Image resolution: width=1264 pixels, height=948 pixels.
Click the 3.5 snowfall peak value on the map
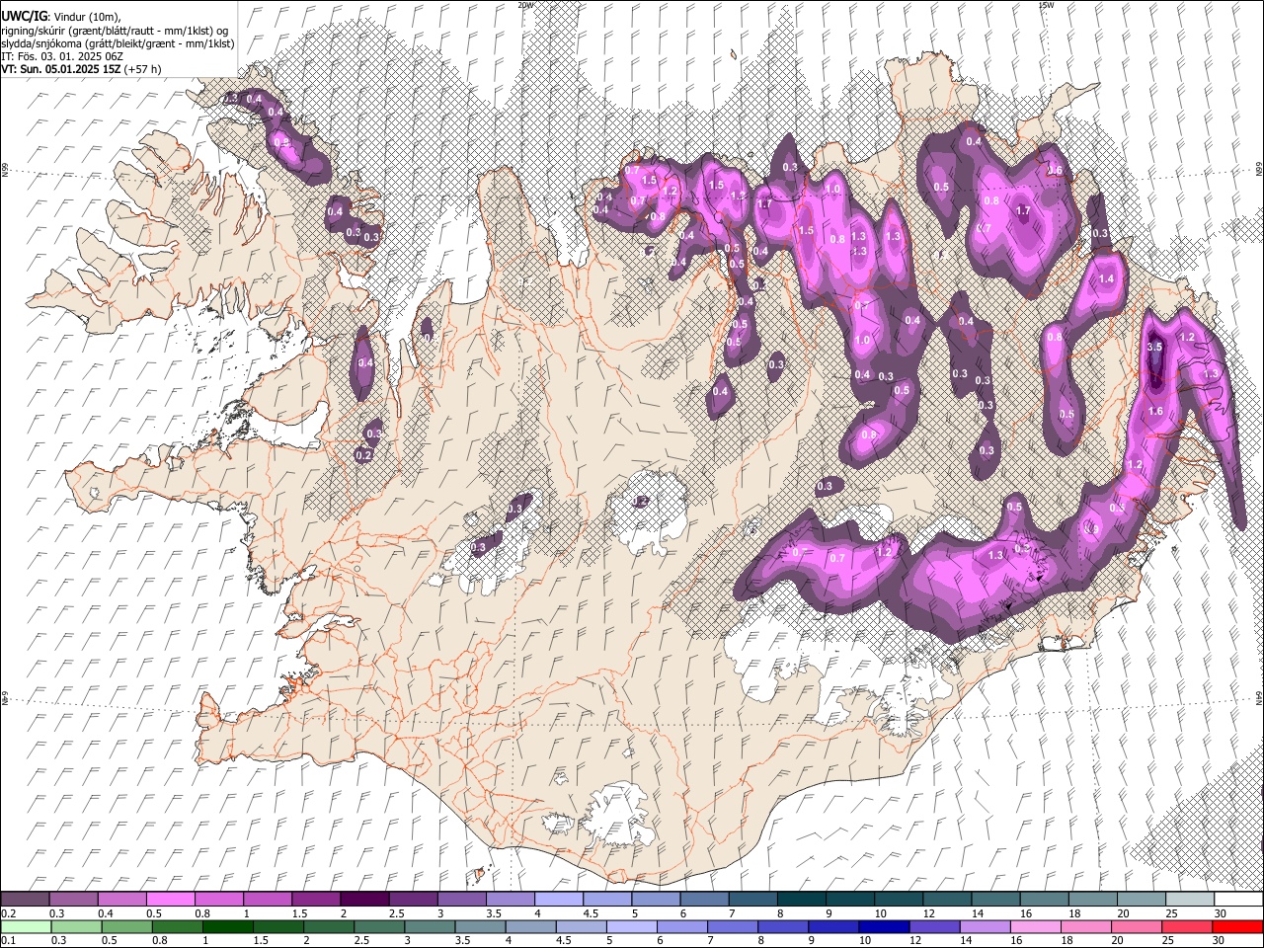[1154, 348]
